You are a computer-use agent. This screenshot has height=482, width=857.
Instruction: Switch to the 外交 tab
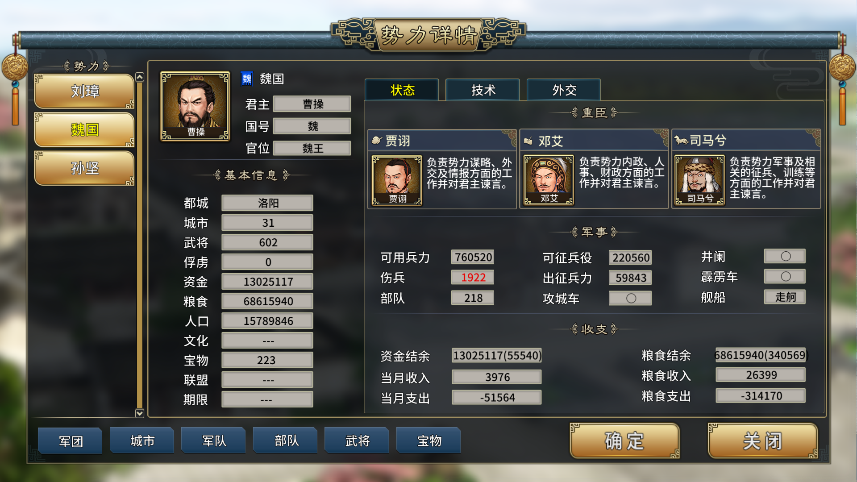564,90
